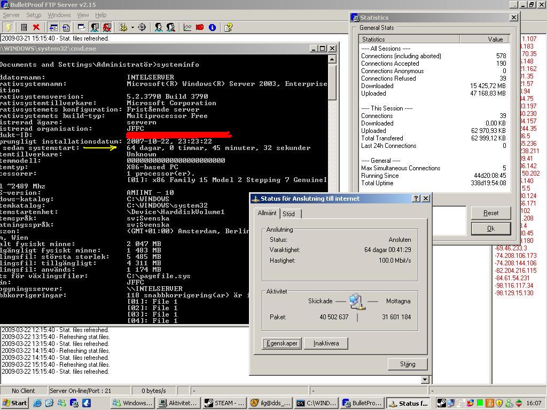Viewport: 547px width, 410px height.
Task: Select the Total Uptime row
Action: (x=434, y=183)
